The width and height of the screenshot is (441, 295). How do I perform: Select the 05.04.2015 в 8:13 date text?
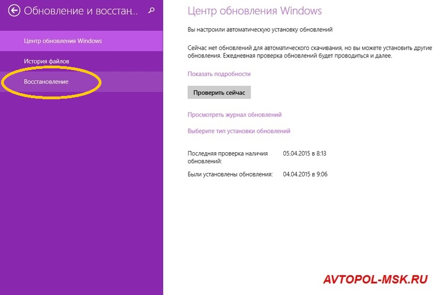tap(305, 153)
